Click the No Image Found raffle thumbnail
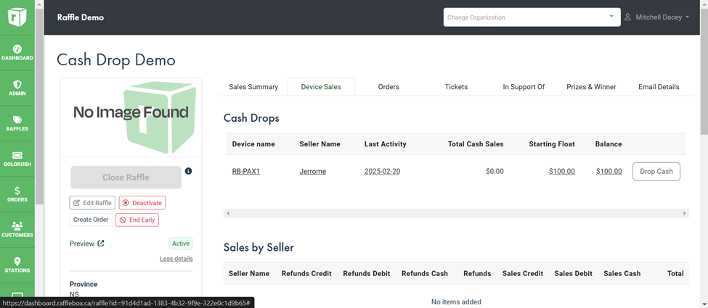The width and height of the screenshot is (708, 308). (131, 117)
